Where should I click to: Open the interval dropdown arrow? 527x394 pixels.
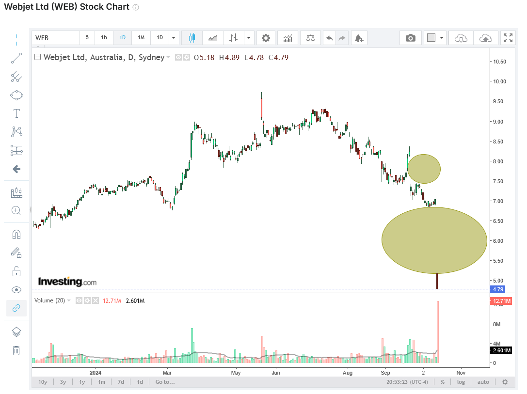pyautogui.click(x=174, y=38)
